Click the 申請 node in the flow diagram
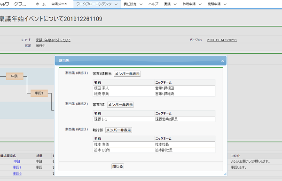This screenshot has height=181, width=282. pyautogui.click(x=15, y=76)
